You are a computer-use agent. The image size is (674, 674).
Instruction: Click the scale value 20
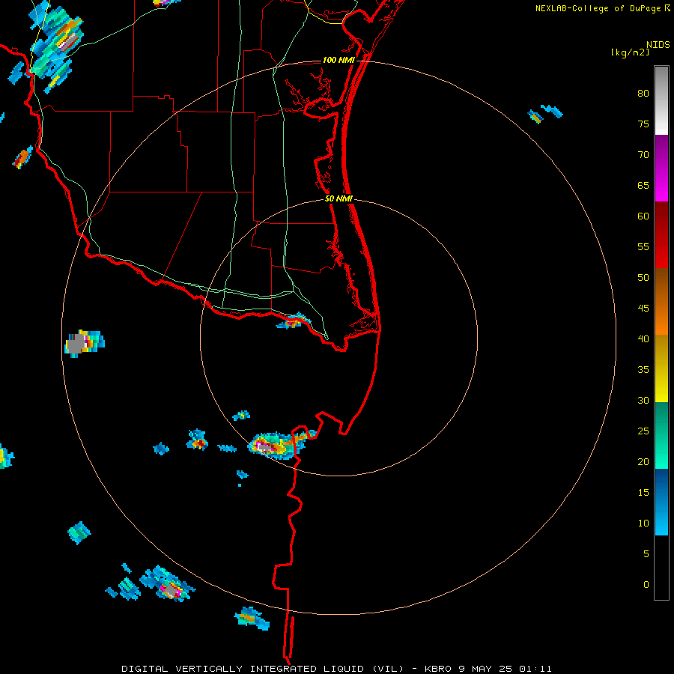(643, 461)
